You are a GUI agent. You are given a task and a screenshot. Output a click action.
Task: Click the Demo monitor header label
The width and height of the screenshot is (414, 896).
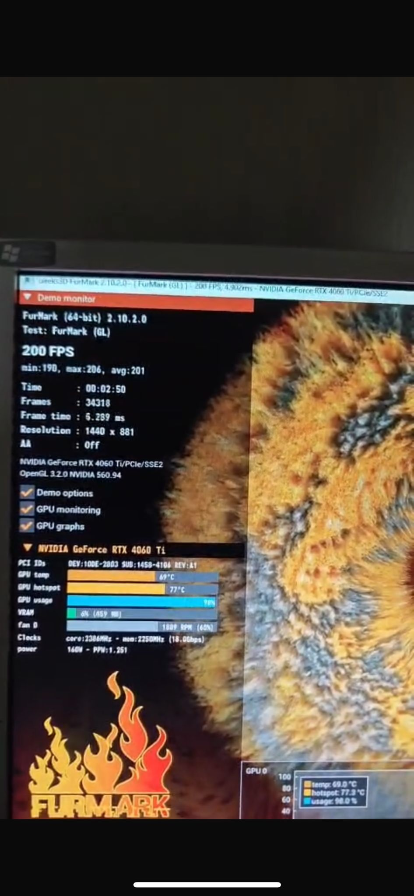pyautogui.click(x=66, y=298)
